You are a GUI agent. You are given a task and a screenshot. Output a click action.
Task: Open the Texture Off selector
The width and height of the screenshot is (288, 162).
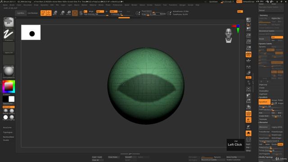coord(9,60)
